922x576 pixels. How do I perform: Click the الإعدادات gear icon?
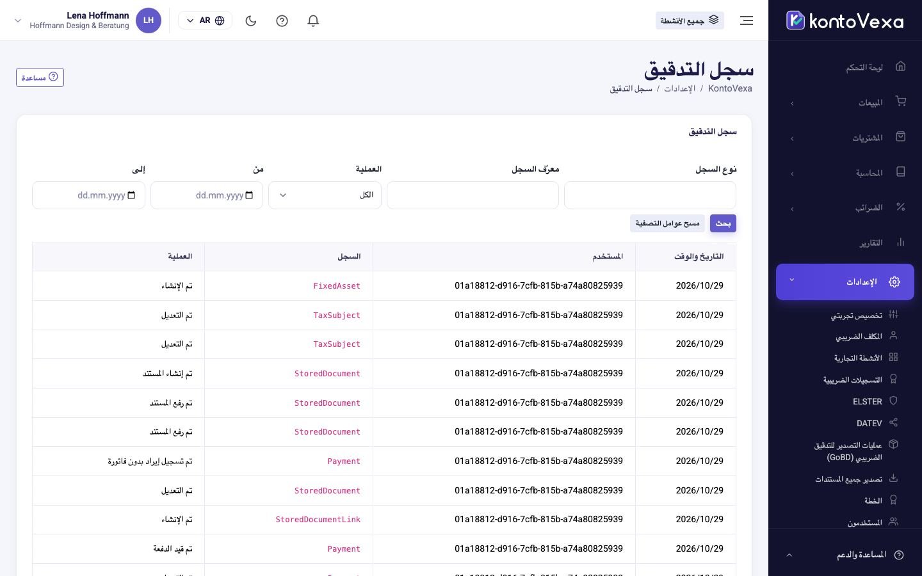894,282
